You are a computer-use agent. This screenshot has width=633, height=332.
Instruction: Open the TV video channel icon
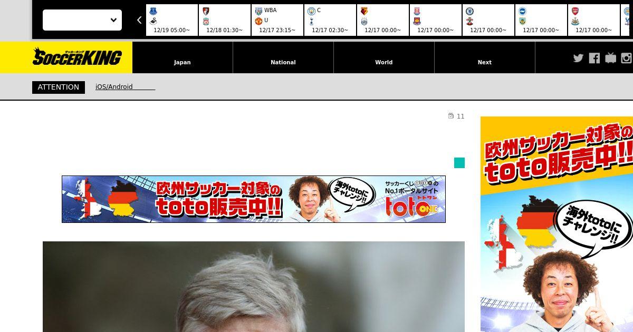(x=610, y=58)
